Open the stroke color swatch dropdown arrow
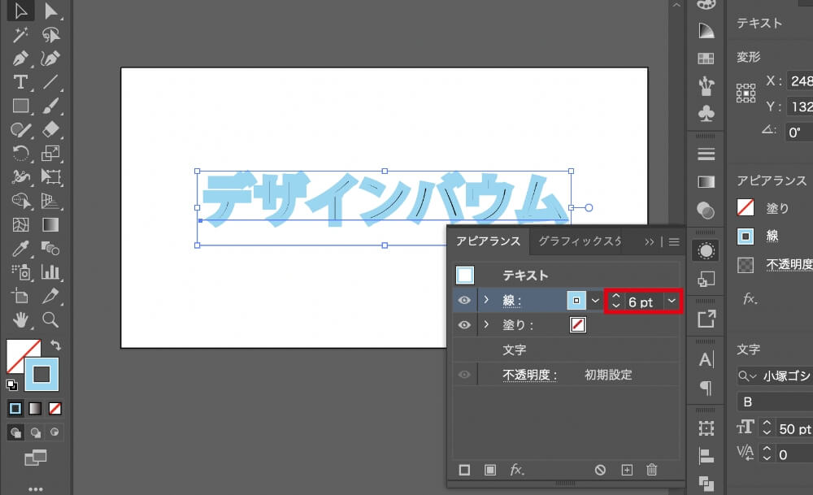813x495 pixels. 595,301
